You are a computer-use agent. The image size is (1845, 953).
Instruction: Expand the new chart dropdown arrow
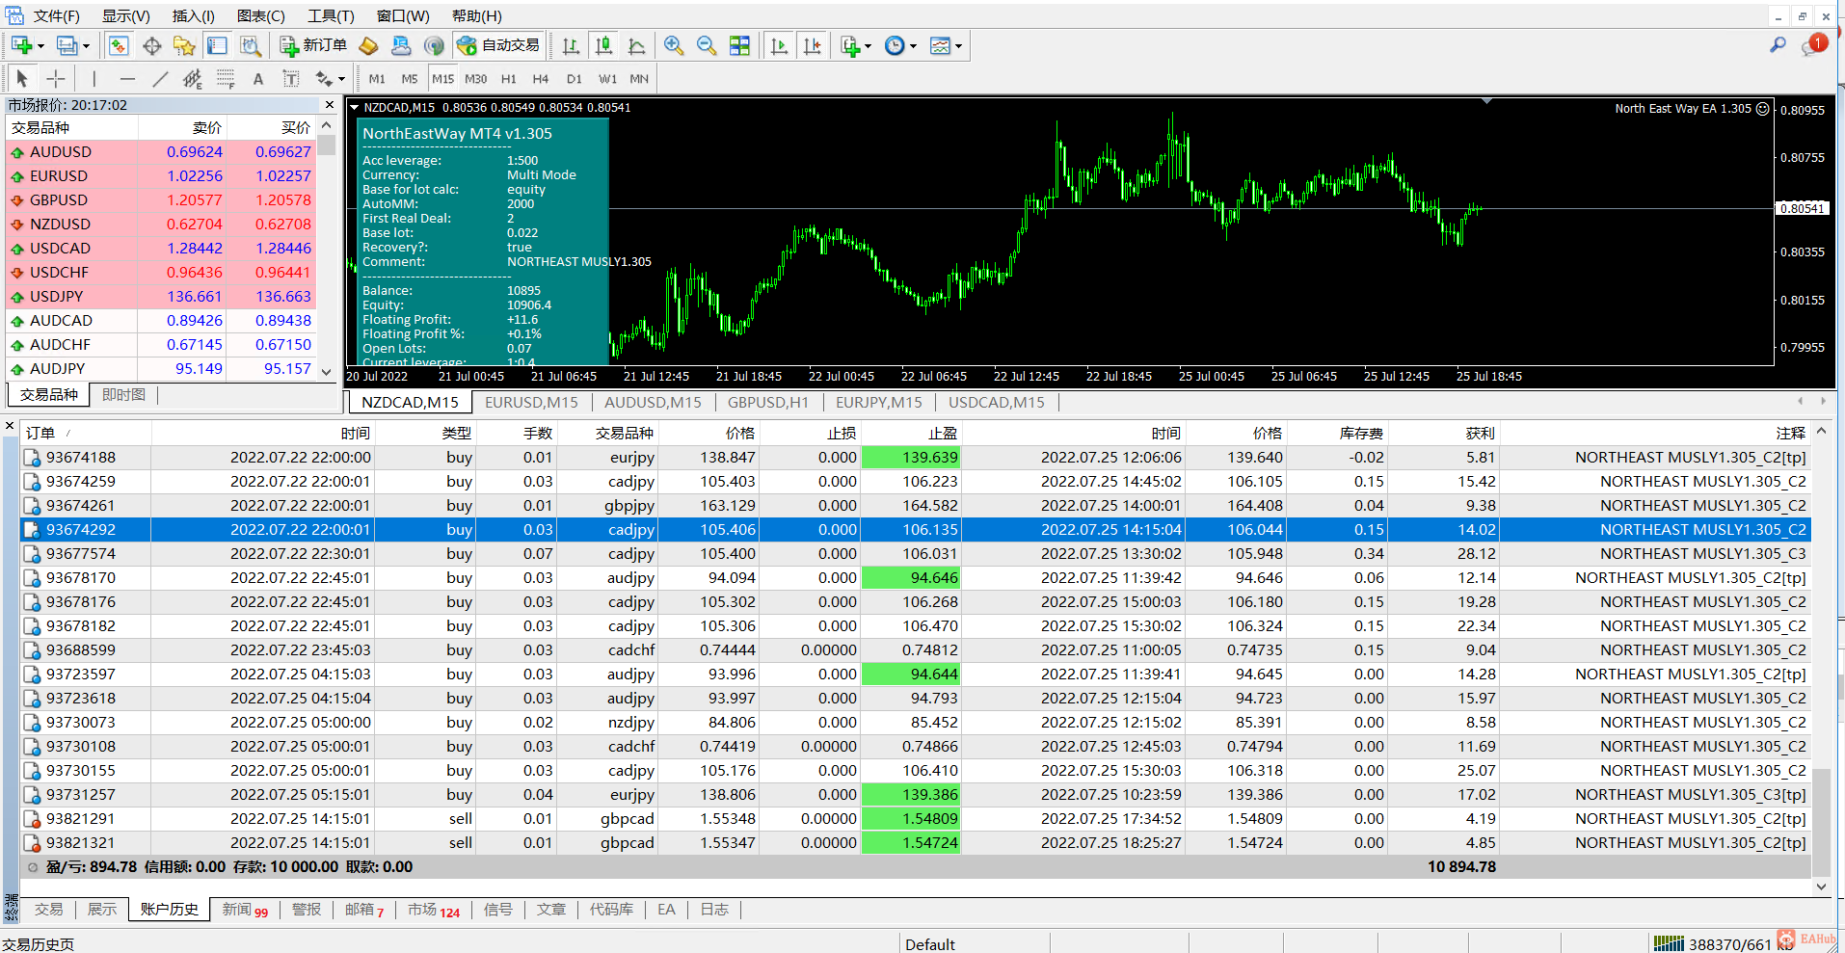[x=40, y=46]
